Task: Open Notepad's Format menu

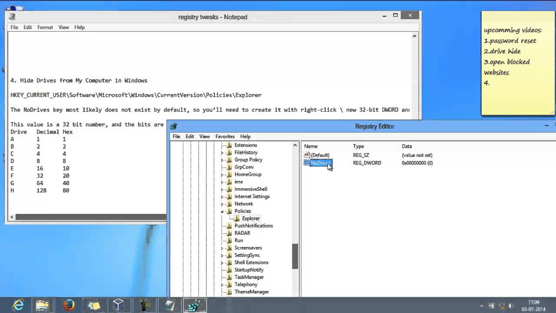Action: 45,27
